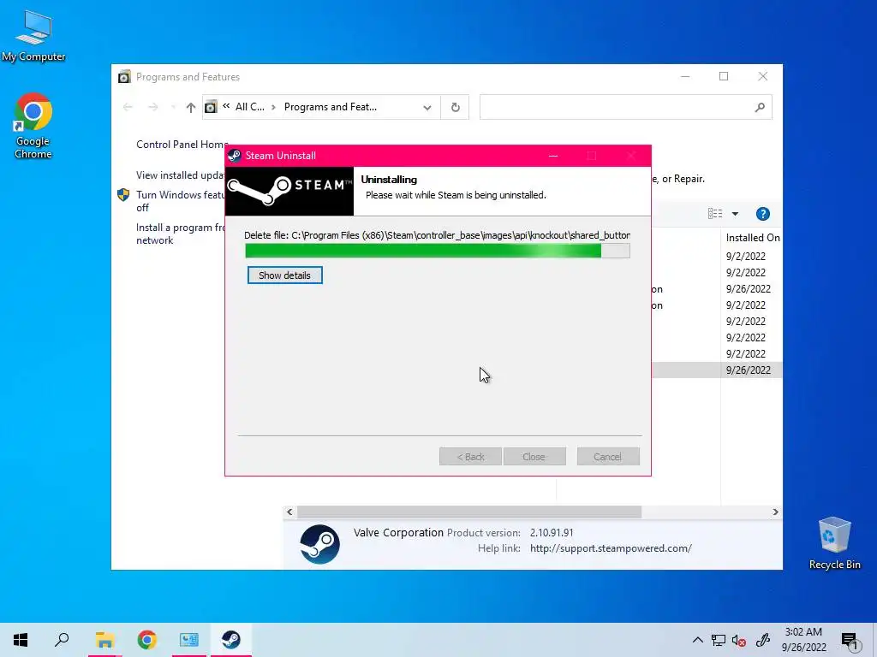Open pen workspace tray icon

763,640
